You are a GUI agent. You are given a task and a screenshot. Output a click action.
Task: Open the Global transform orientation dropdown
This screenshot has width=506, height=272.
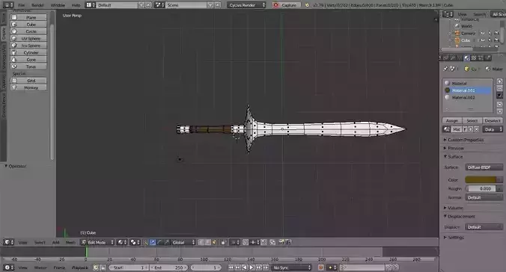click(x=183, y=242)
